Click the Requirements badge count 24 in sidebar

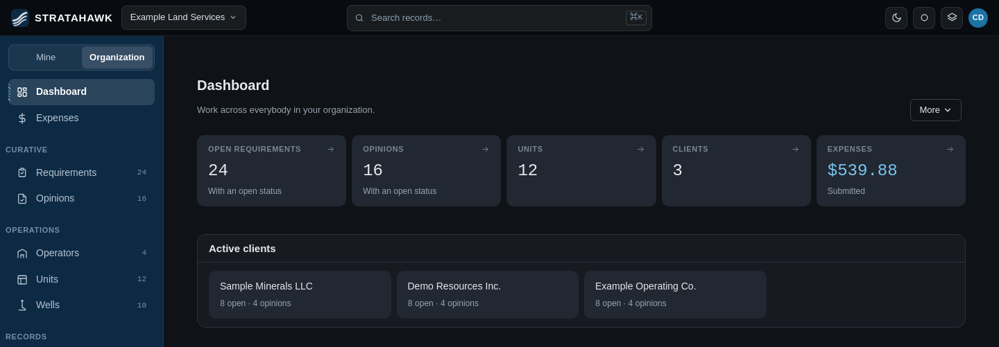[x=142, y=172]
